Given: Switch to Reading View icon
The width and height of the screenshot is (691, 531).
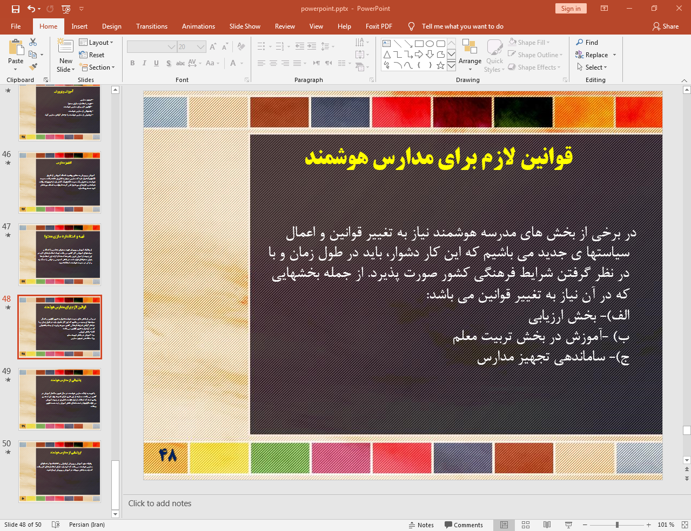Looking at the screenshot, I should [x=547, y=525].
